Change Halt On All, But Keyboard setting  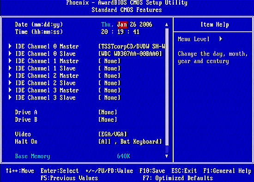(x=130, y=141)
